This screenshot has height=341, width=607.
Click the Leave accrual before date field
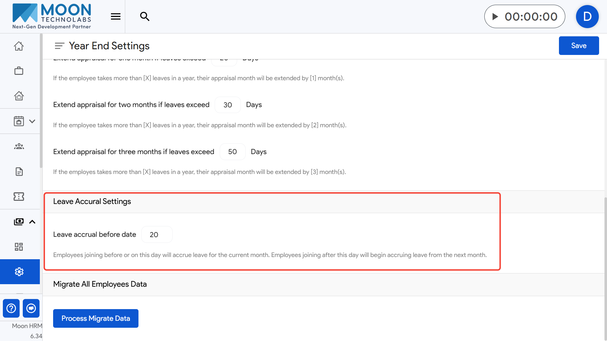[157, 235]
